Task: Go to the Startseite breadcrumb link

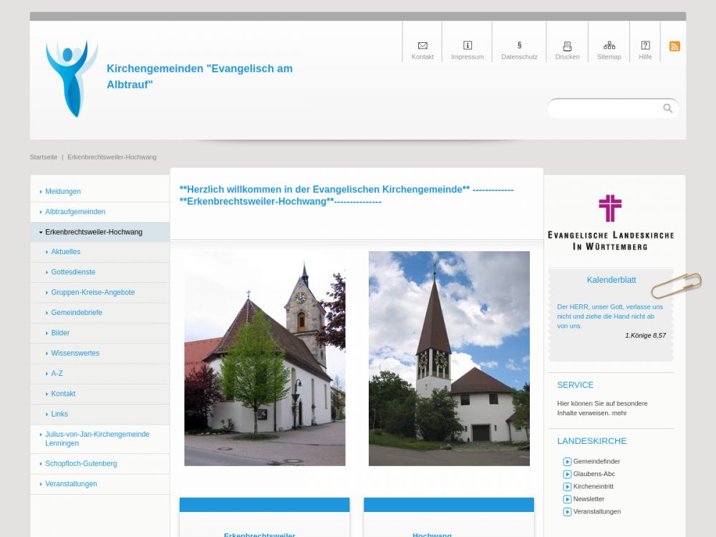Action: tap(43, 157)
